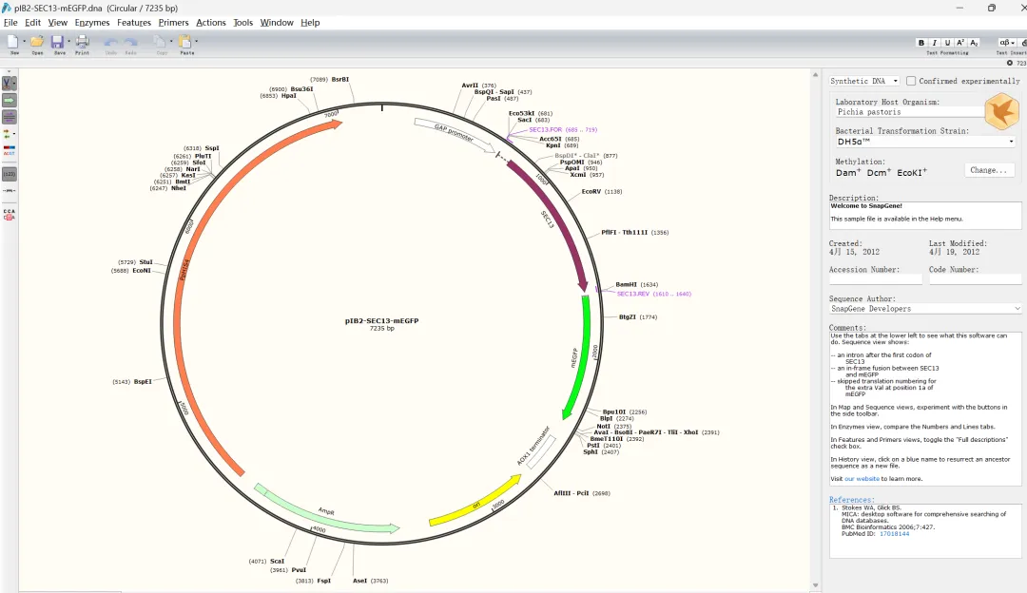The width and height of the screenshot is (1027, 593).
Task: Print the map with the Print icon
Action: coord(83,42)
